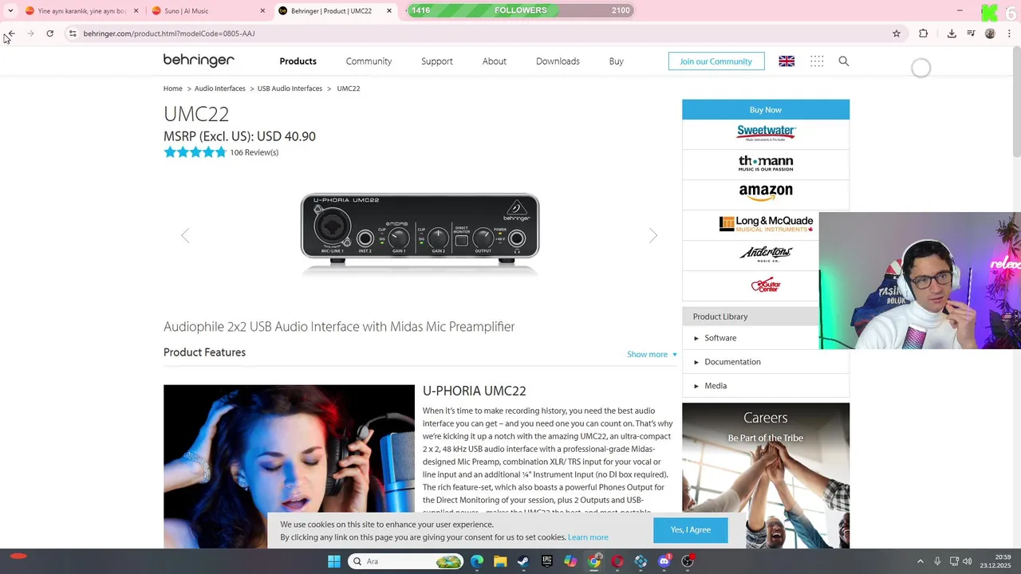View site information icon in address bar
The image size is (1021, 574).
click(73, 33)
